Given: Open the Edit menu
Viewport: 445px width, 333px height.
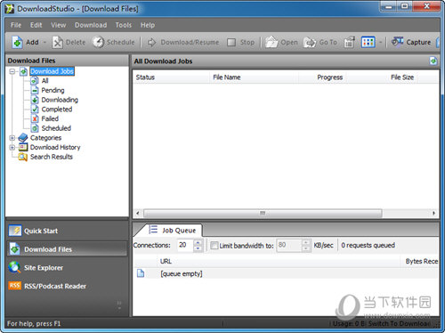Looking at the screenshot, I should click(x=36, y=25).
